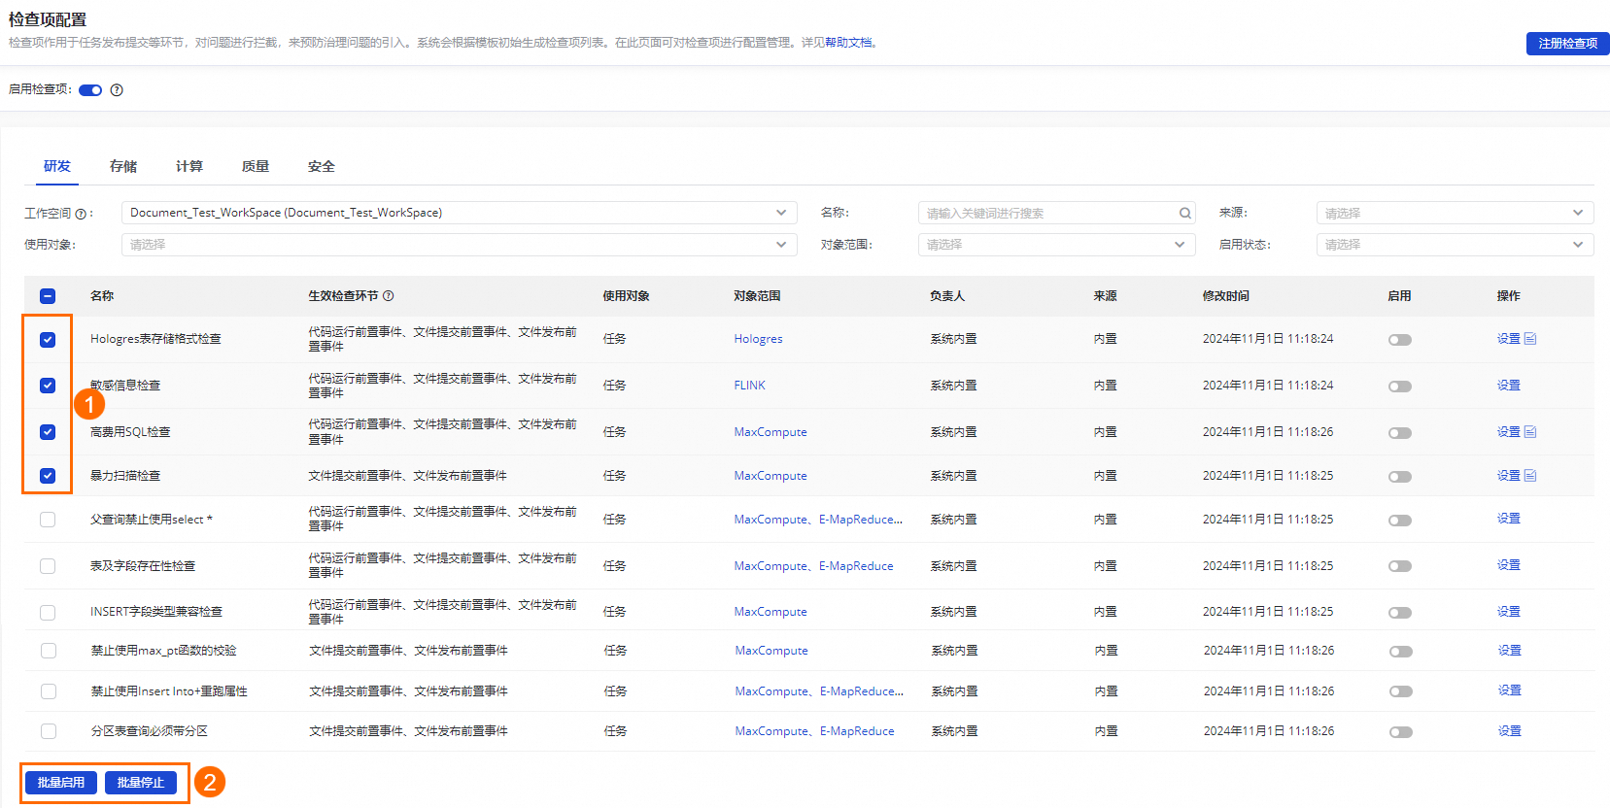The height and width of the screenshot is (808, 1610).
Task: Switch to the 研发 tab
Action: pyautogui.click(x=57, y=166)
